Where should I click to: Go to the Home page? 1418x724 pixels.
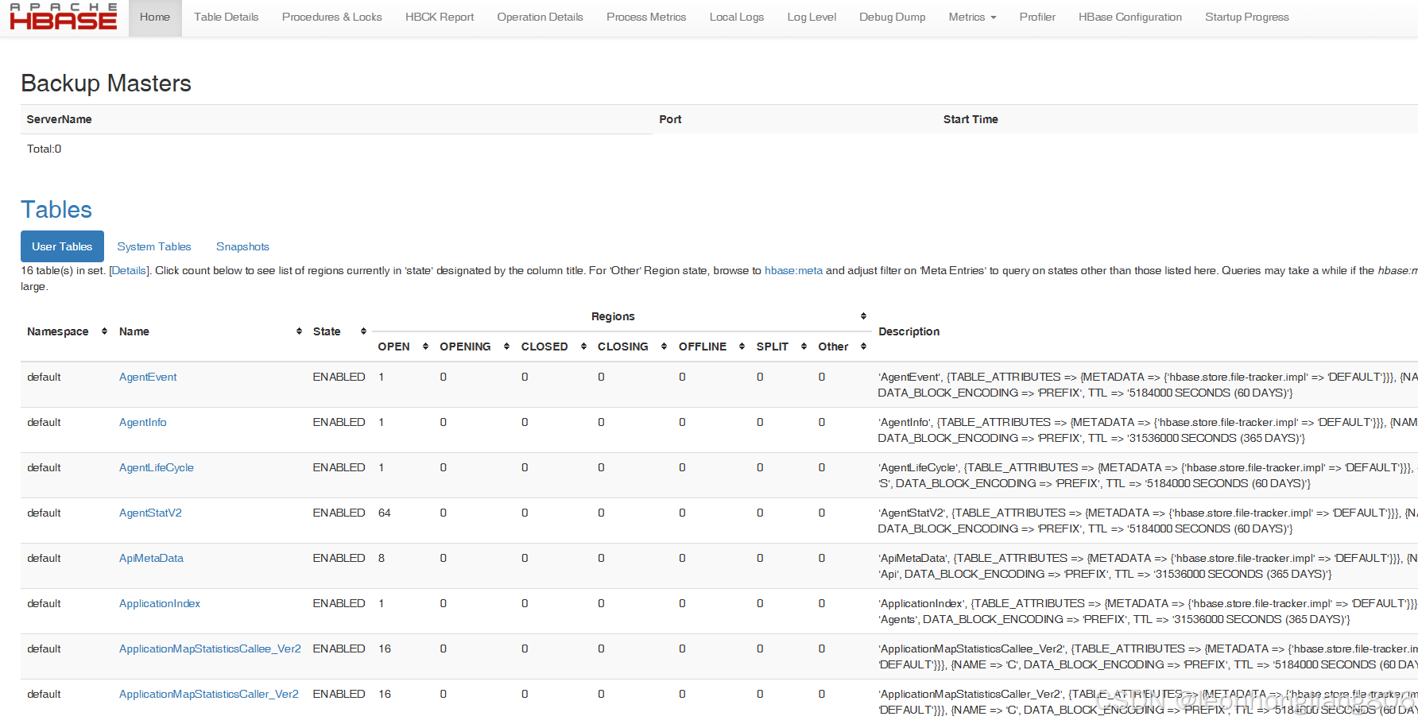[155, 17]
